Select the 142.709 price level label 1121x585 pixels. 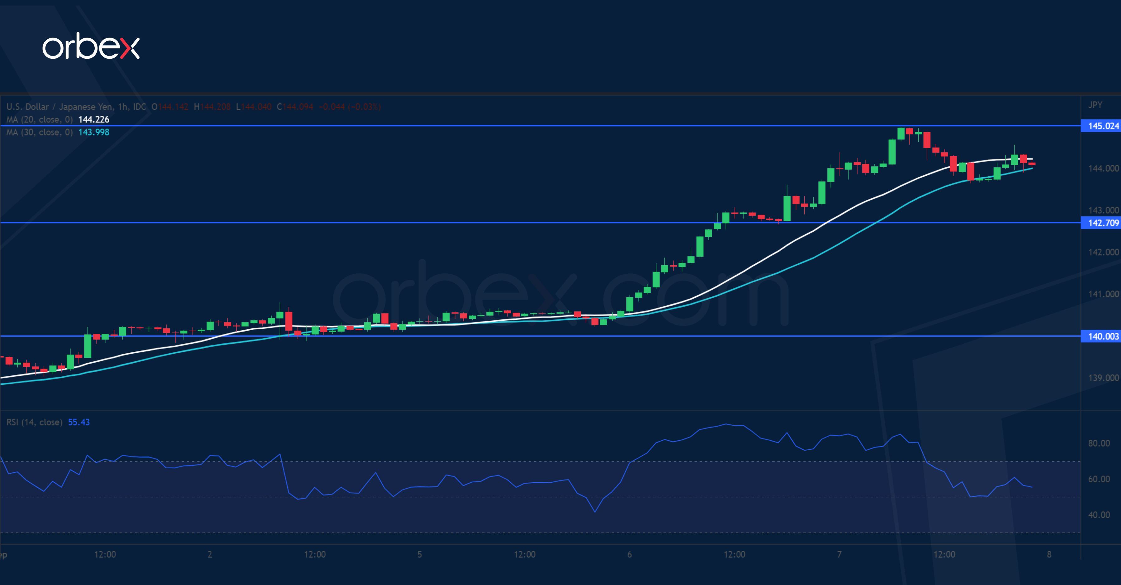click(1093, 223)
